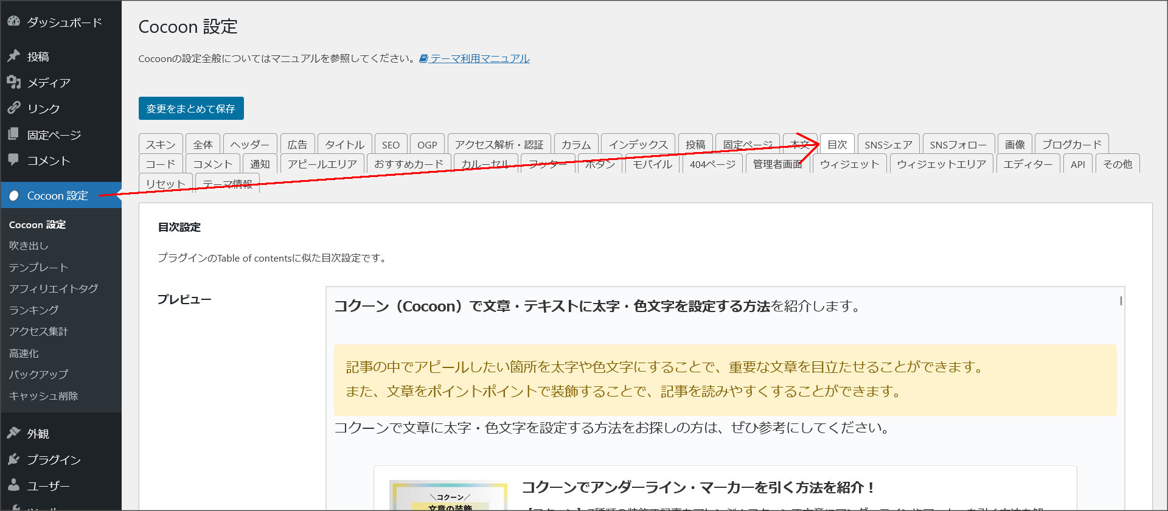This screenshot has width=1168, height=511.
Task: Open the カラム tab
Action: 576,144
